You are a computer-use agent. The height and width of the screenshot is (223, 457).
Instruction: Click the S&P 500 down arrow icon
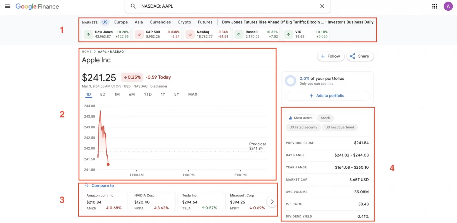[x=139, y=34]
